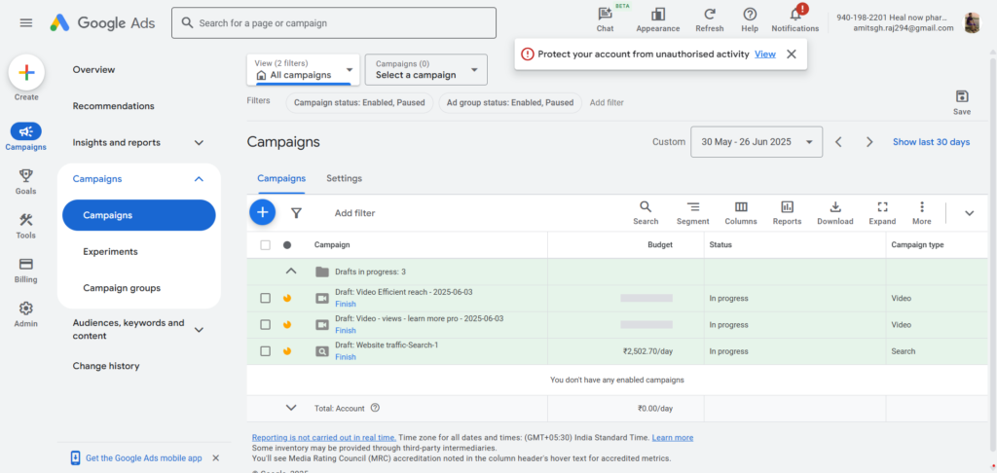Open the All campaigns view dropdown
This screenshot has height=473, width=997.
304,69
